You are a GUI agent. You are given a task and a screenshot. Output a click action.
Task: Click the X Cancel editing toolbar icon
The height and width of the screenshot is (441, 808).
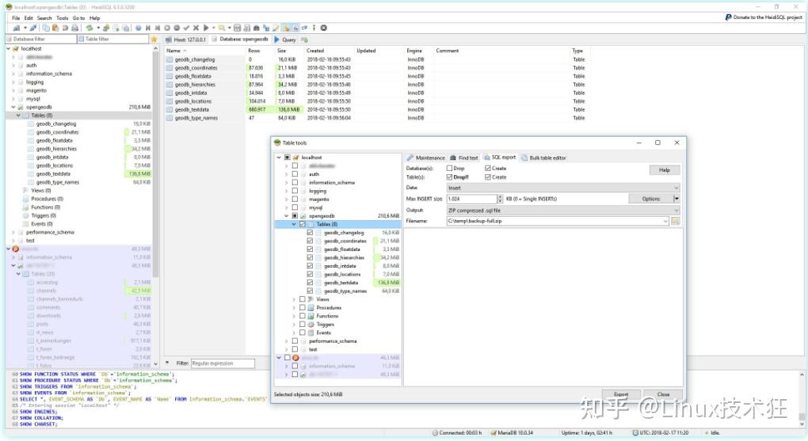196,28
